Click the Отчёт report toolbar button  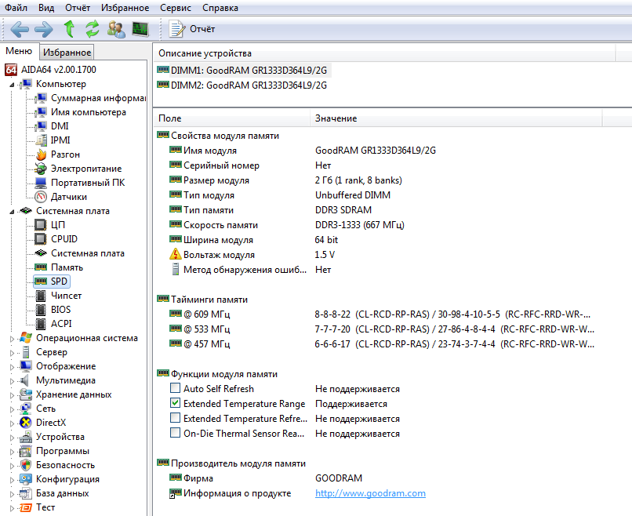pos(192,29)
